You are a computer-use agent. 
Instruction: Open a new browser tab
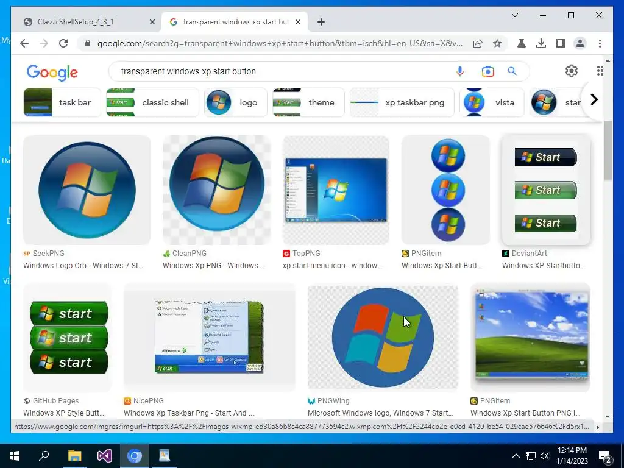[321, 23]
